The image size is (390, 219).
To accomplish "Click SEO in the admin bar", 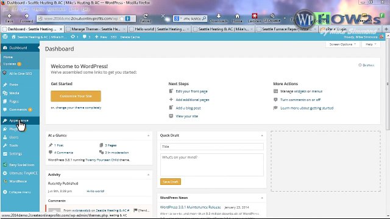I will click(113, 37).
